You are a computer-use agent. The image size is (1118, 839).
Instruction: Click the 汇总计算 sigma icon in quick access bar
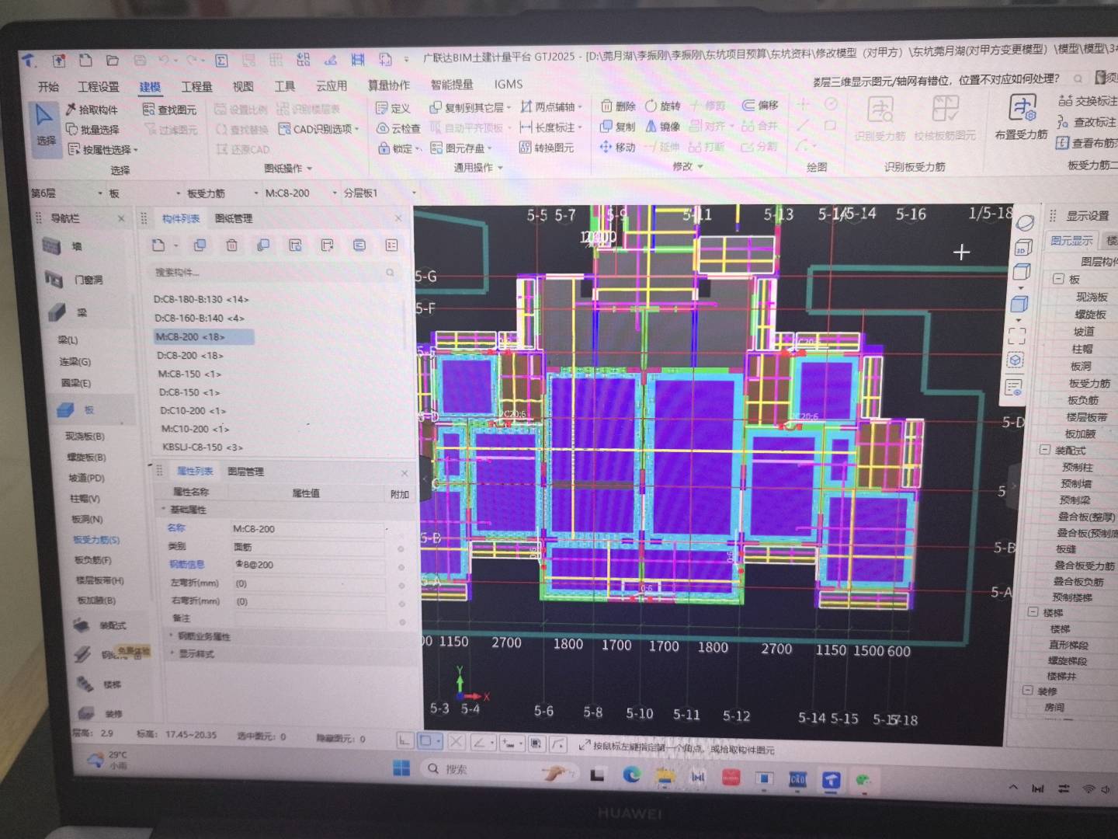pyautogui.click(x=221, y=61)
